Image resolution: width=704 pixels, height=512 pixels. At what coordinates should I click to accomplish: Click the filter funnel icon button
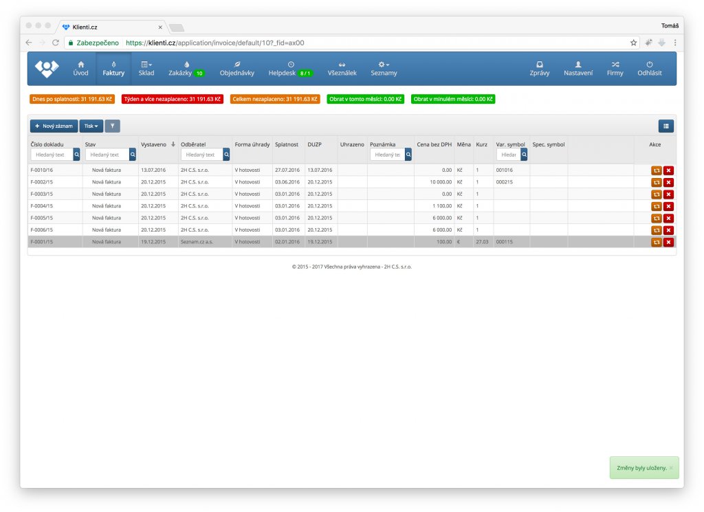pos(112,126)
